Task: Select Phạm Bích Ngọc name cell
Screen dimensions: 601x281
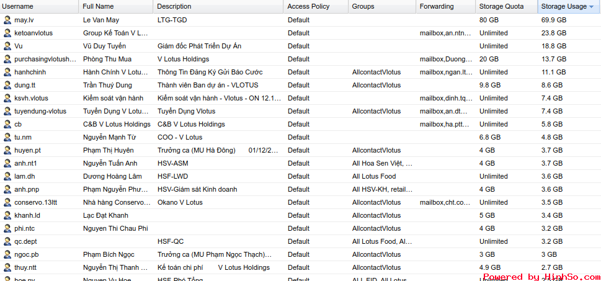Action: point(109,254)
